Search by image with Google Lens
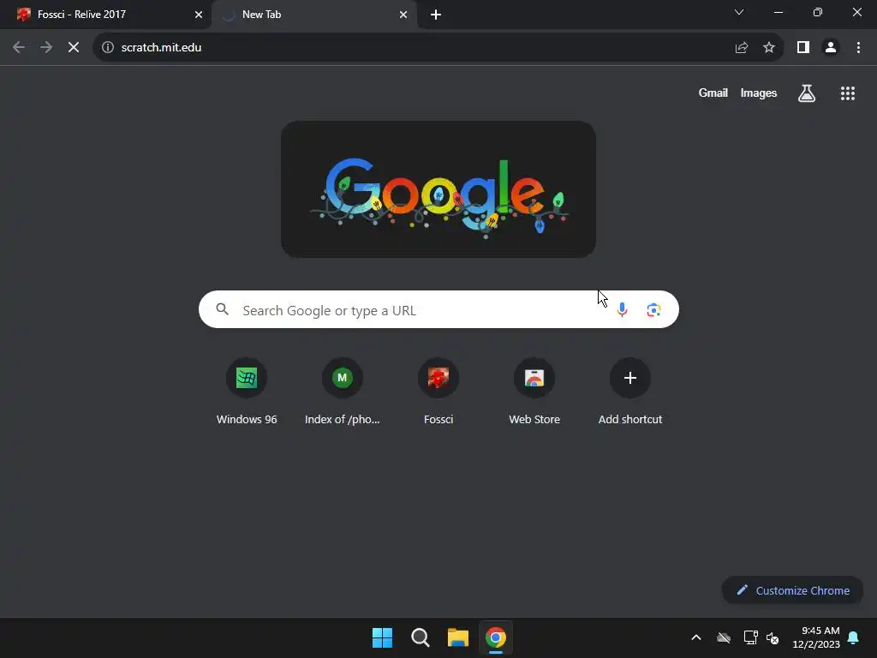 (x=653, y=309)
